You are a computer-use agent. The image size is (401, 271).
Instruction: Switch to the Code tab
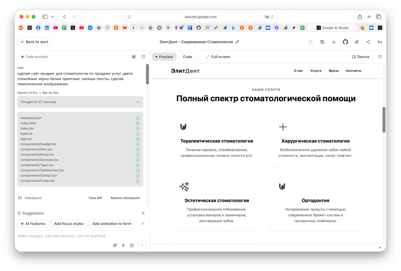[187, 57]
